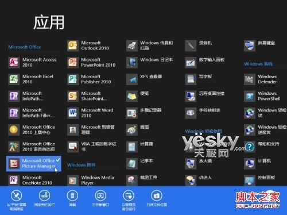Image resolution: width=287 pixels, height=215 pixels.
Task: Click the Windows 轻松使用 group heading
Action: point(203,131)
